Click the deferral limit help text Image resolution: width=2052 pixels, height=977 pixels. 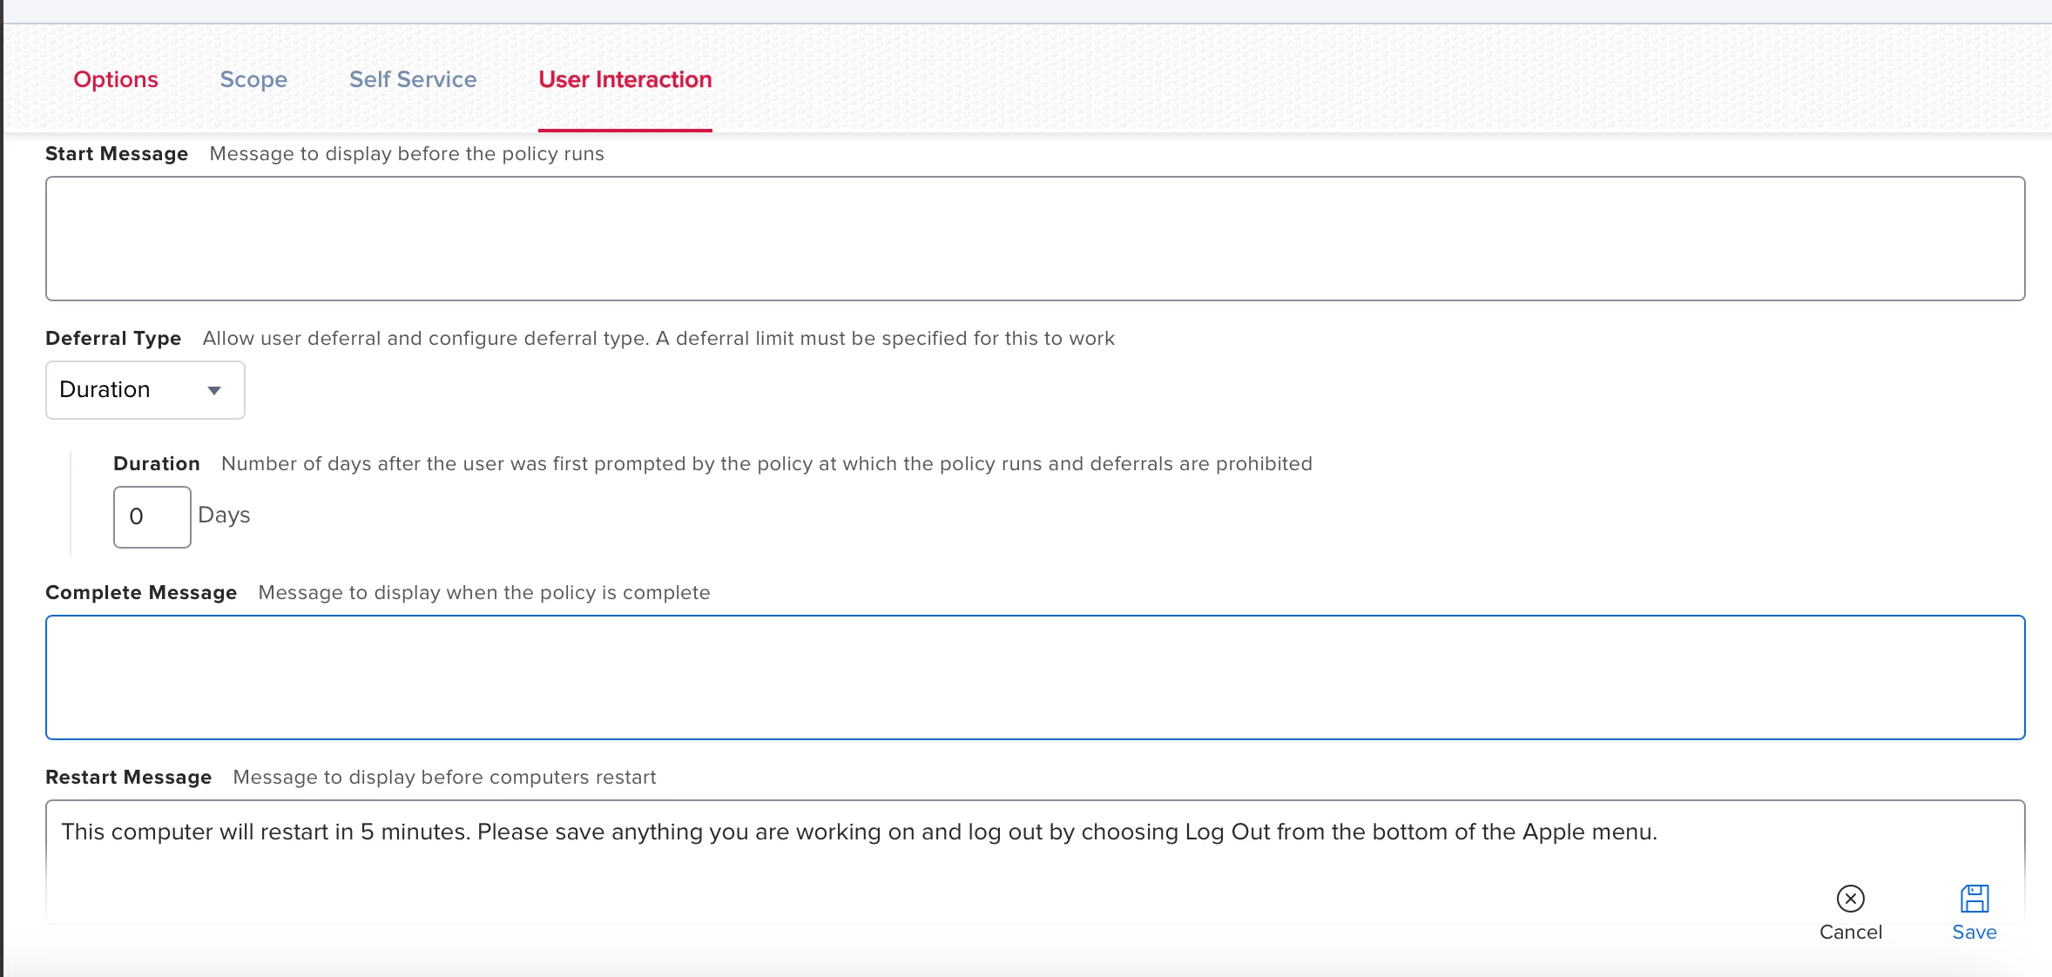[658, 338]
